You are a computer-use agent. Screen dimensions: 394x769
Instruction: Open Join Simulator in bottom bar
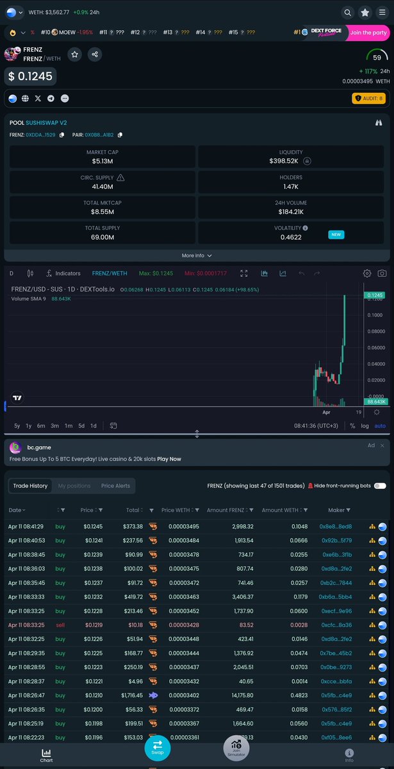click(236, 747)
